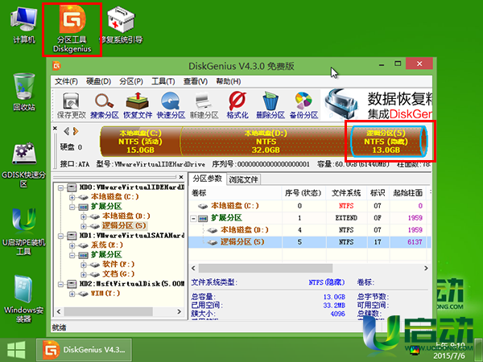
Task: Expand 本地磁盘 (D:) tree node
Action: pos(84,216)
